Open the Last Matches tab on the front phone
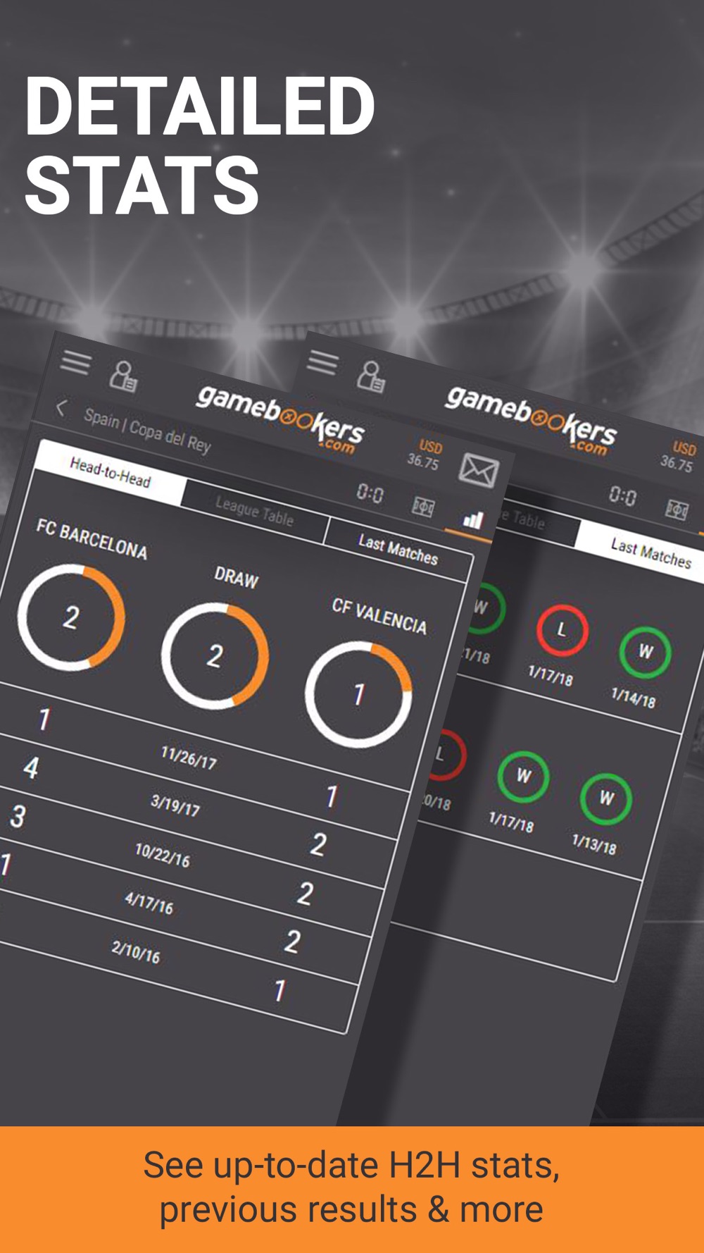 (398, 550)
